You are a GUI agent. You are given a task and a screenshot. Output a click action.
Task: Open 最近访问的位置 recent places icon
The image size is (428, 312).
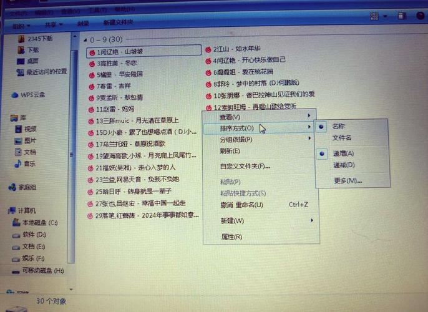[20, 72]
